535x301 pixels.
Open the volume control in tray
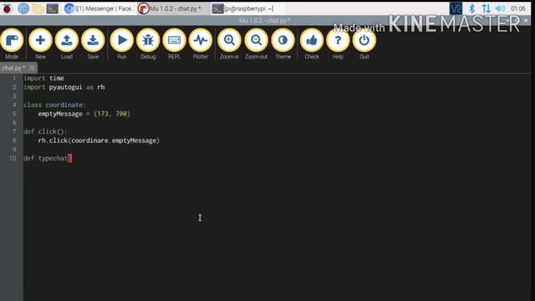point(500,8)
